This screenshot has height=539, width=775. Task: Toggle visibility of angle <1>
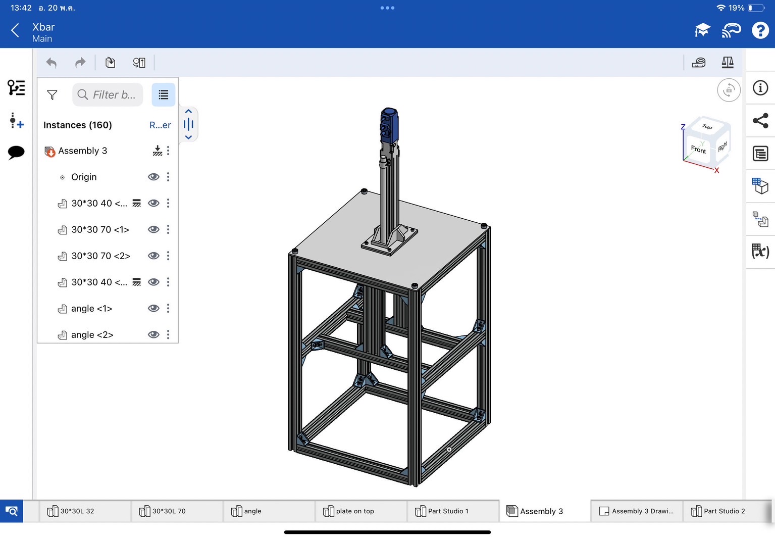(x=153, y=308)
